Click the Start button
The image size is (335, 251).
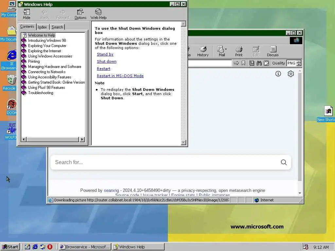tap(10, 247)
